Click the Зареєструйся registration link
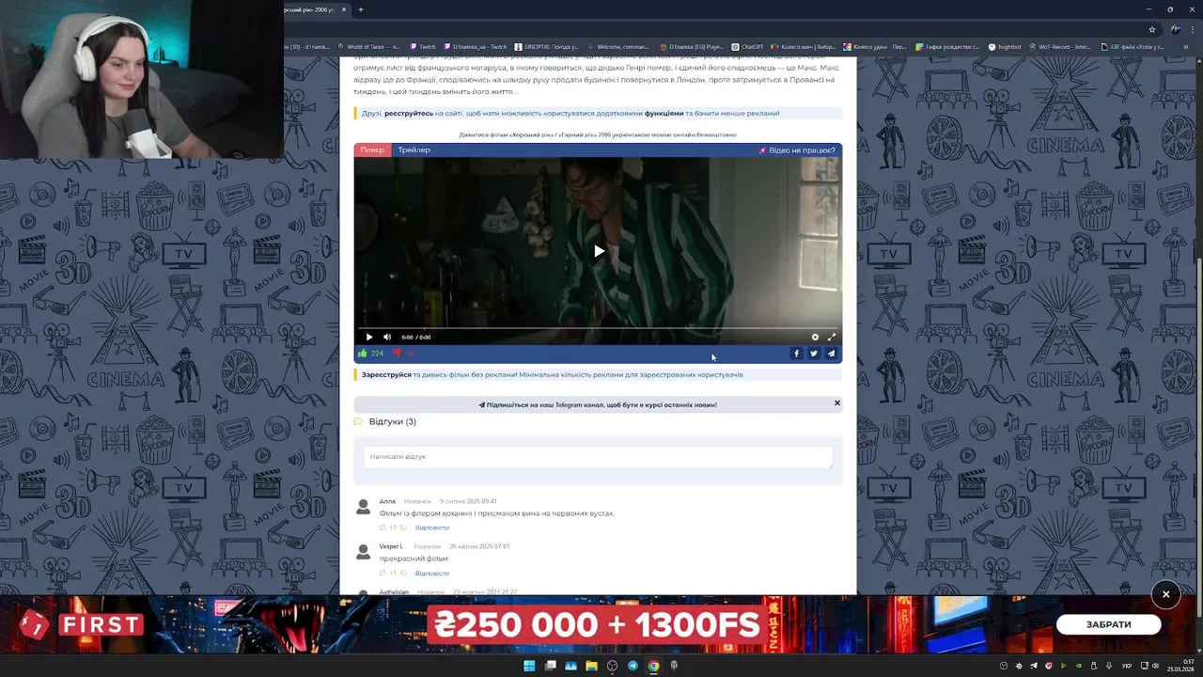 pos(386,374)
